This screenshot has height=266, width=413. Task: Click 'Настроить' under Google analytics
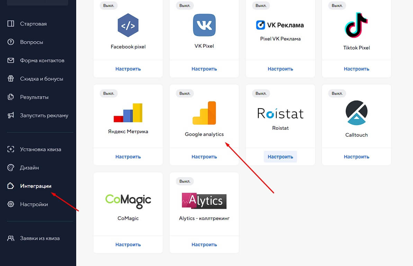click(204, 157)
